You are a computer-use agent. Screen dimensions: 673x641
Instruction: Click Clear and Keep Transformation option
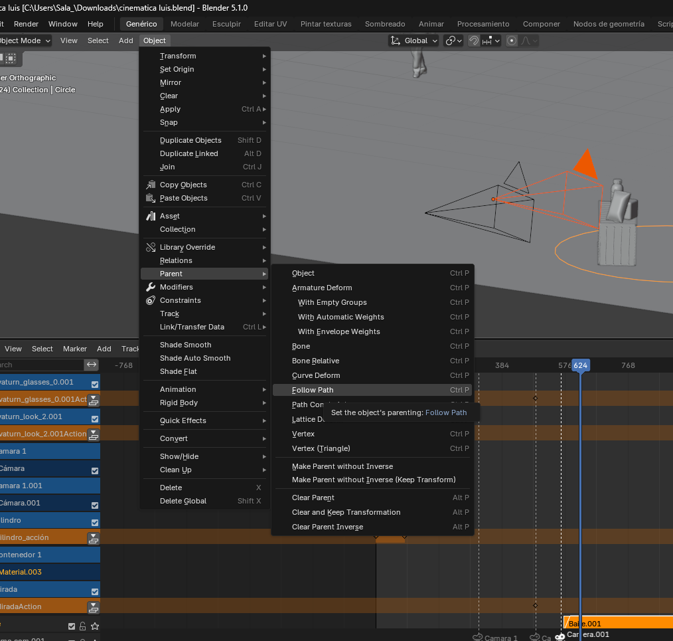(x=346, y=512)
